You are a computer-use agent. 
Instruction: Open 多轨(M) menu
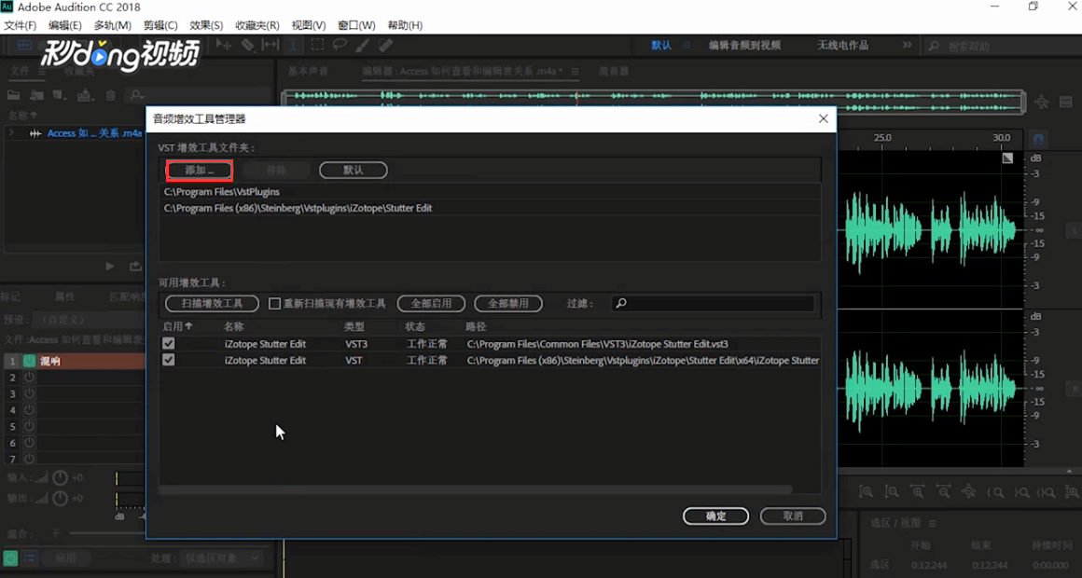113,25
